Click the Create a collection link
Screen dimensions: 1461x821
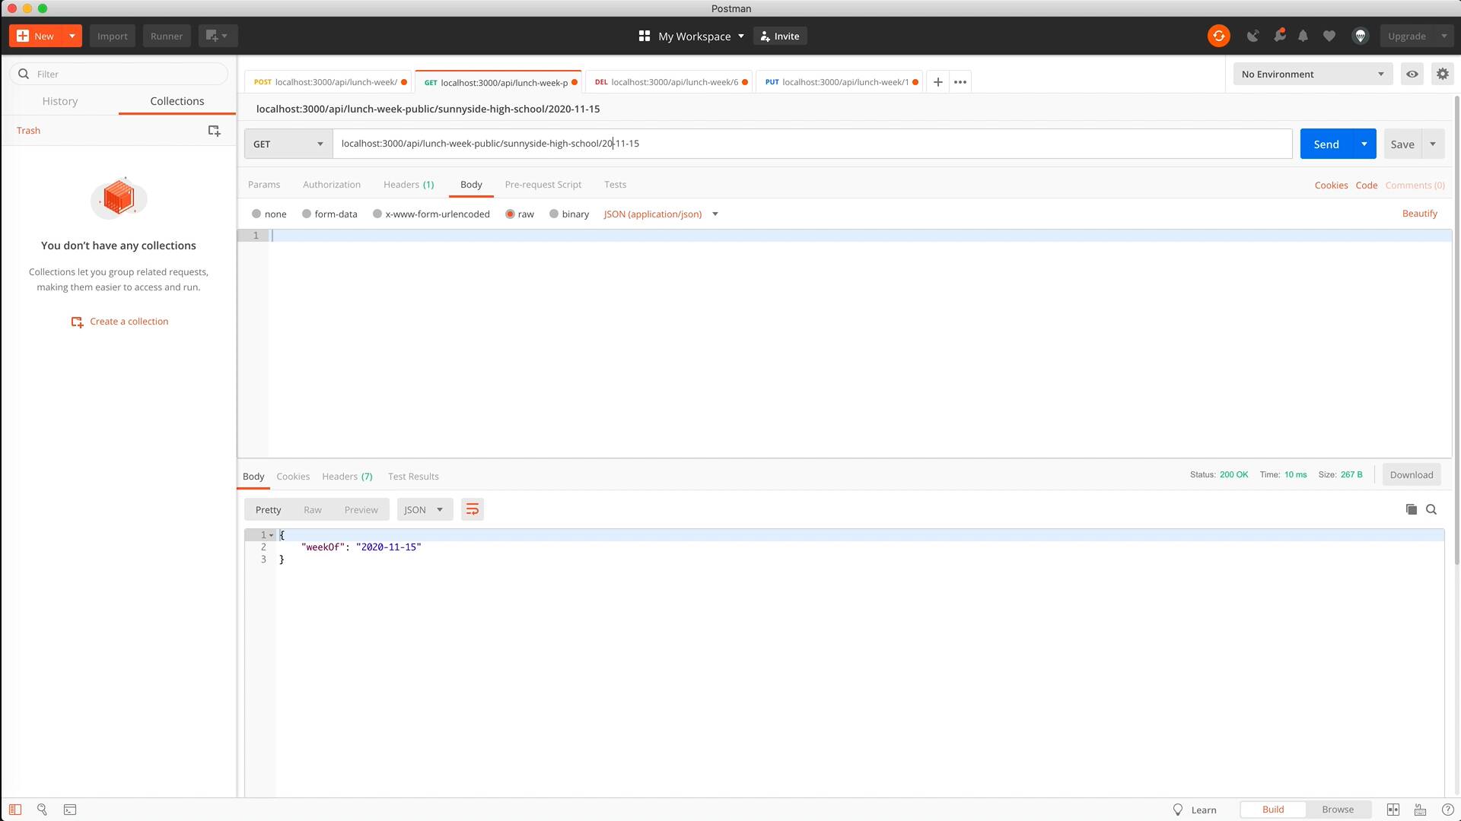point(129,321)
